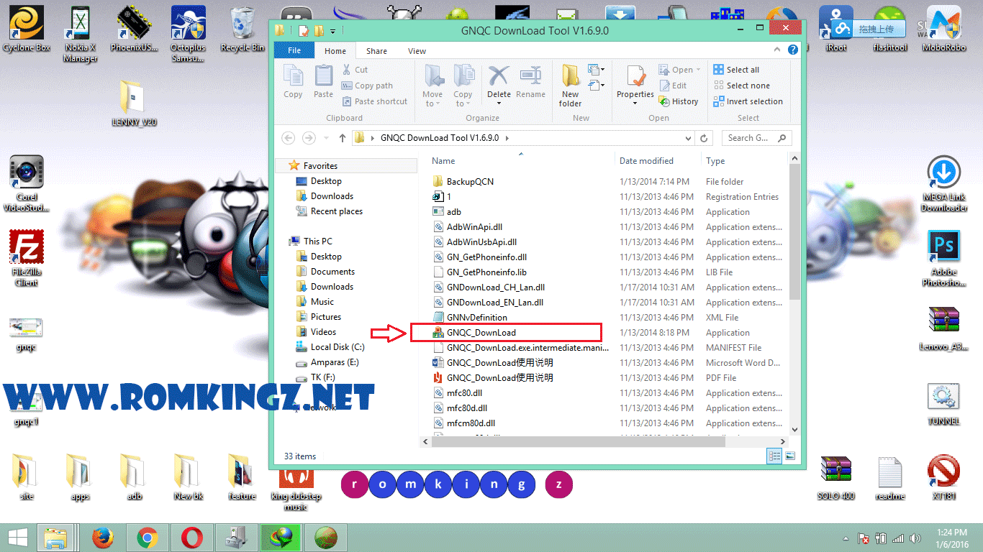983x552 pixels.
Task: Open Documents under This PC
Action: click(x=332, y=272)
